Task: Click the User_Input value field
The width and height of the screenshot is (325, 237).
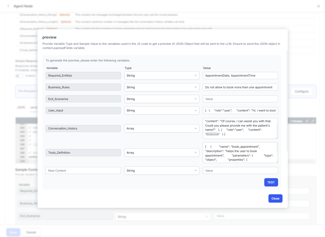Action: pos(240,110)
